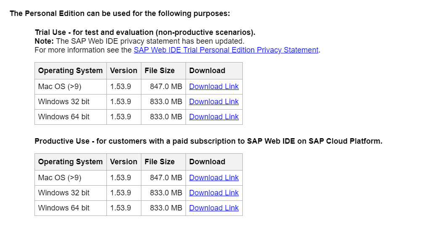Viewport: 430px width, 226px height.
Task: Select 'File Size' header in Trial Use table
Action: 163,71
